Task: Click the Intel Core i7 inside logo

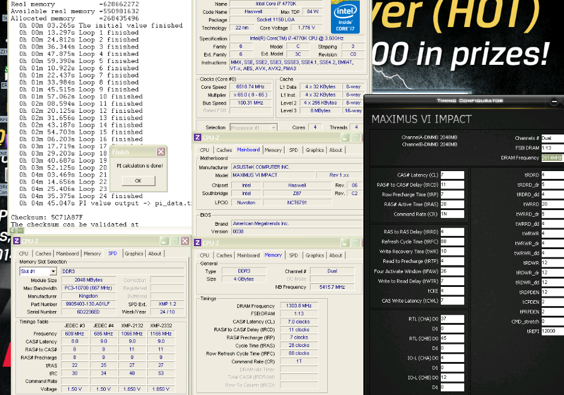Action: 345,18
